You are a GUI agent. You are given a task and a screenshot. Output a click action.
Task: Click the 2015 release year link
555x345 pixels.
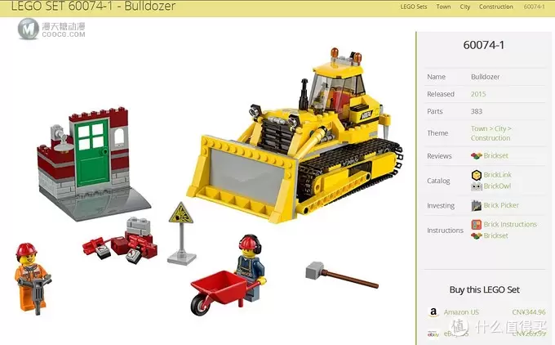point(477,94)
